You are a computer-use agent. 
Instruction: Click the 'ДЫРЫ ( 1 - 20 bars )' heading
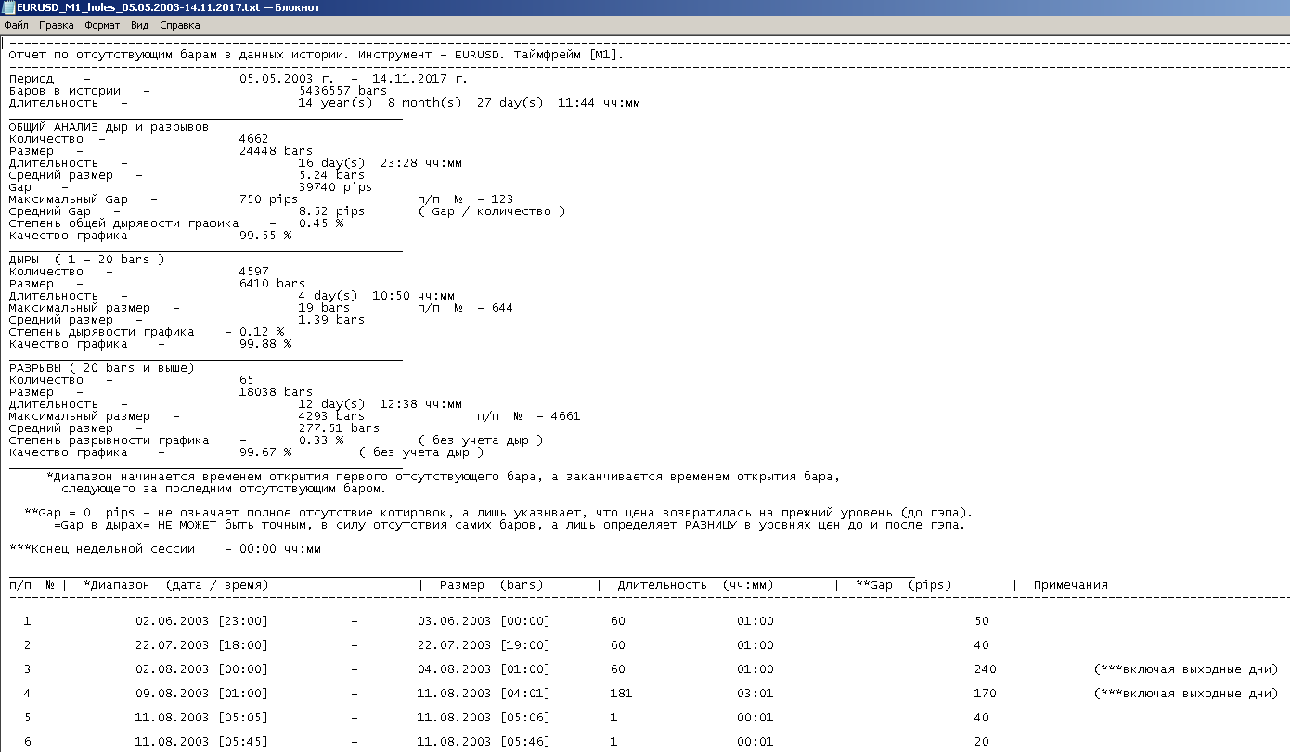86,260
